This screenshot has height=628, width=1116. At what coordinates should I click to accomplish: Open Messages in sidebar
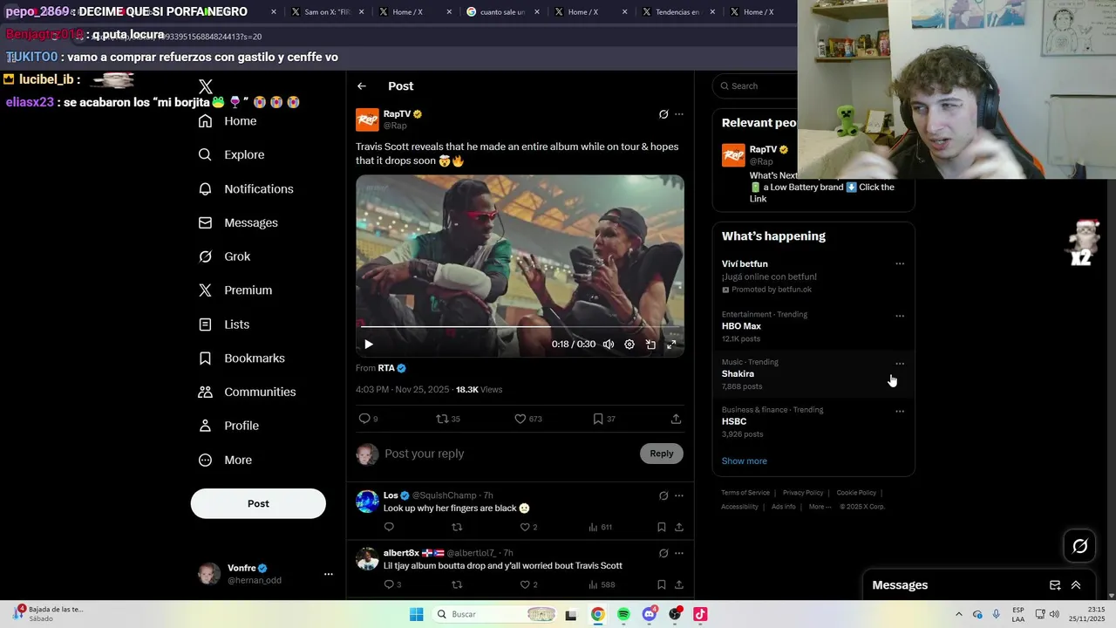point(238,222)
